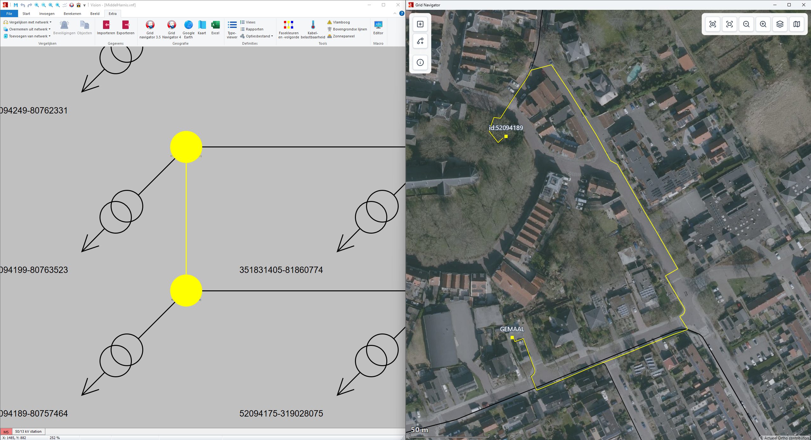811x440 pixels.
Task: Switch to the Berekenen ribbon tab
Action: pos(72,14)
